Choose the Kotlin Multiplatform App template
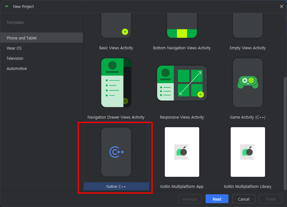Screen dimensions: 287x207 pos(182,152)
